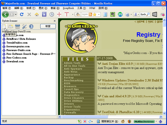Open the history clock icon
The width and height of the screenshot is (167, 125).
[x=52, y=14]
